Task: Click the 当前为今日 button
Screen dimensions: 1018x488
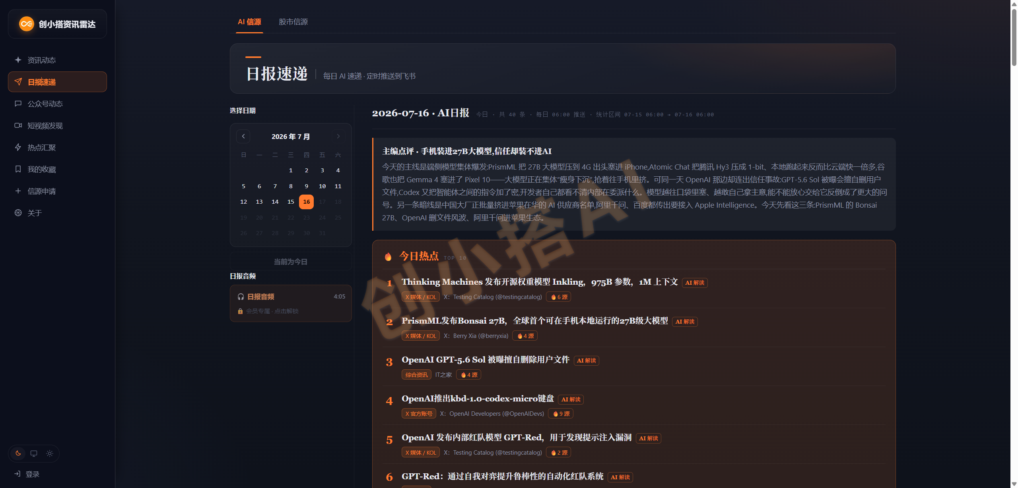Action: [291, 262]
